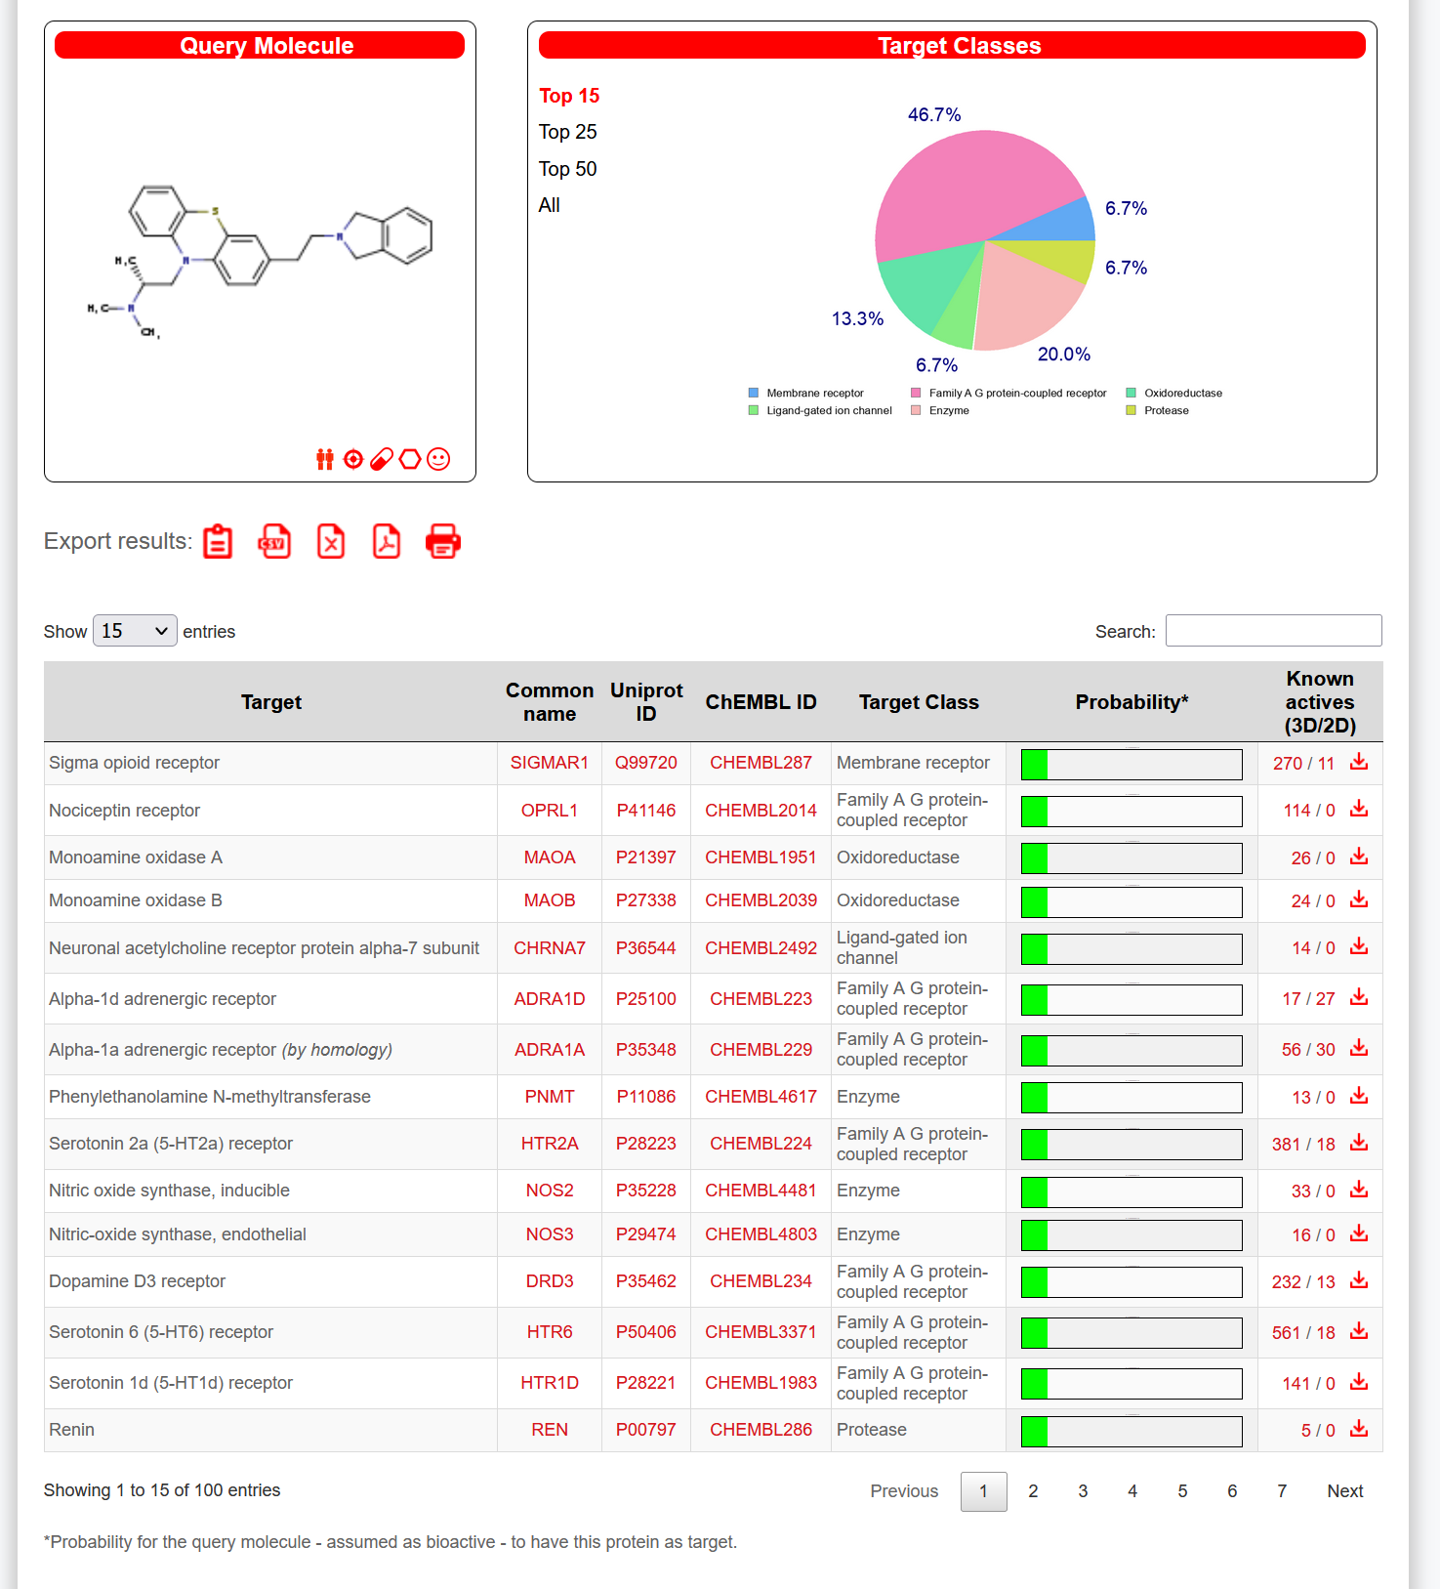Image resolution: width=1440 pixels, height=1589 pixels.
Task: Click the Protease legend entry
Action: coord(1157,411)
